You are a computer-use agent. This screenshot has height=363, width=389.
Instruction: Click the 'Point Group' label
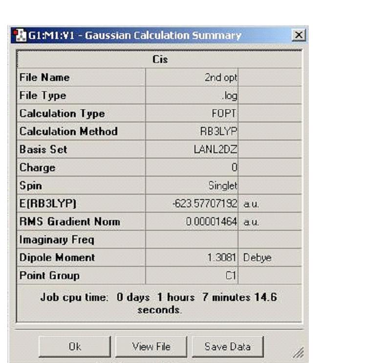[49, 276]
